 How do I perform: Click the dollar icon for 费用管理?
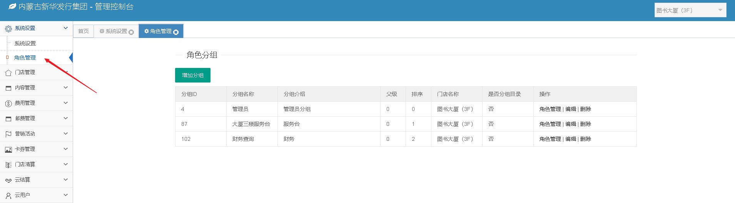8,103
